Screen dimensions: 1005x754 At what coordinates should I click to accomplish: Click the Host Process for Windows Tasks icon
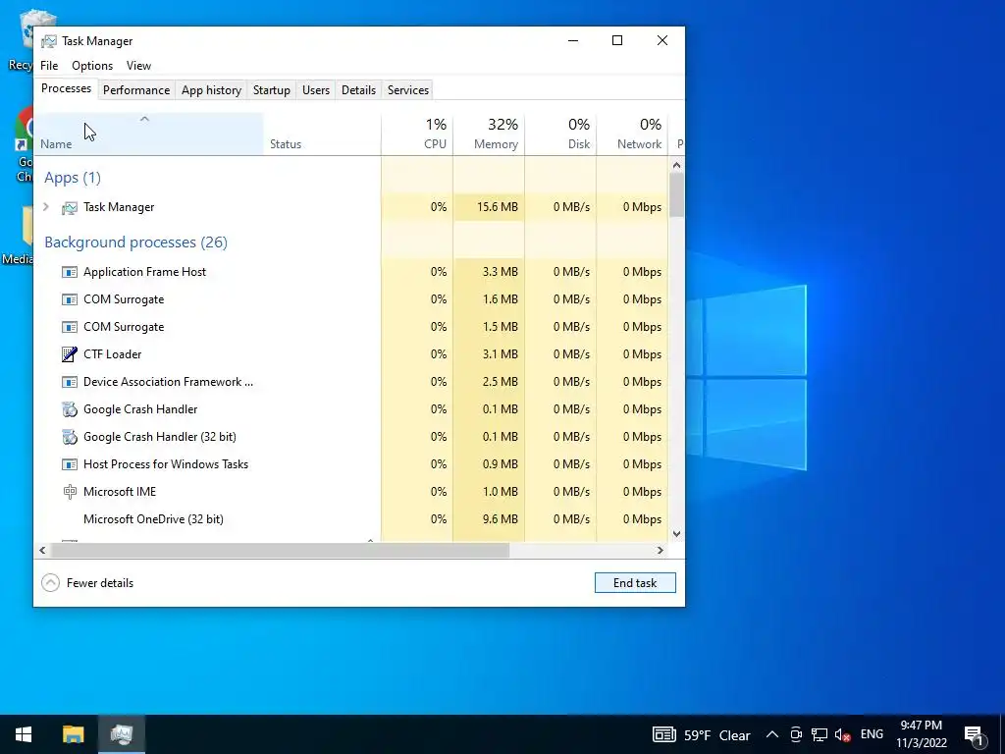pyautogui.click(x=70, y=464)
